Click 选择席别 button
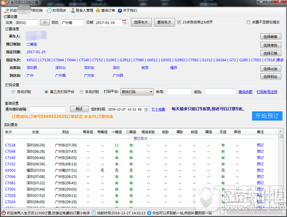This screenshot has width=287, height=217. (271, 45)
